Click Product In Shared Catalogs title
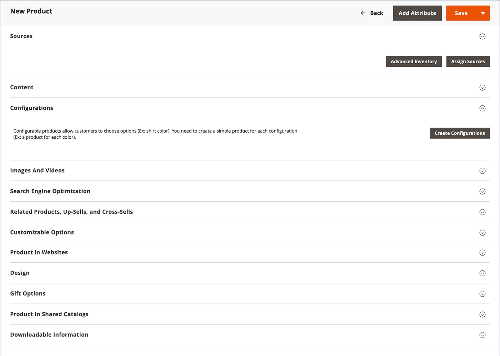The width and height of the screenshot is (500, 356). 49,314
